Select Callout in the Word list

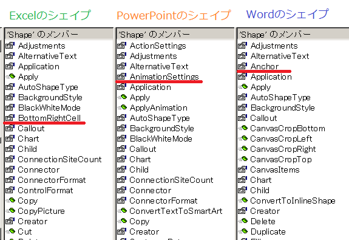264,118
